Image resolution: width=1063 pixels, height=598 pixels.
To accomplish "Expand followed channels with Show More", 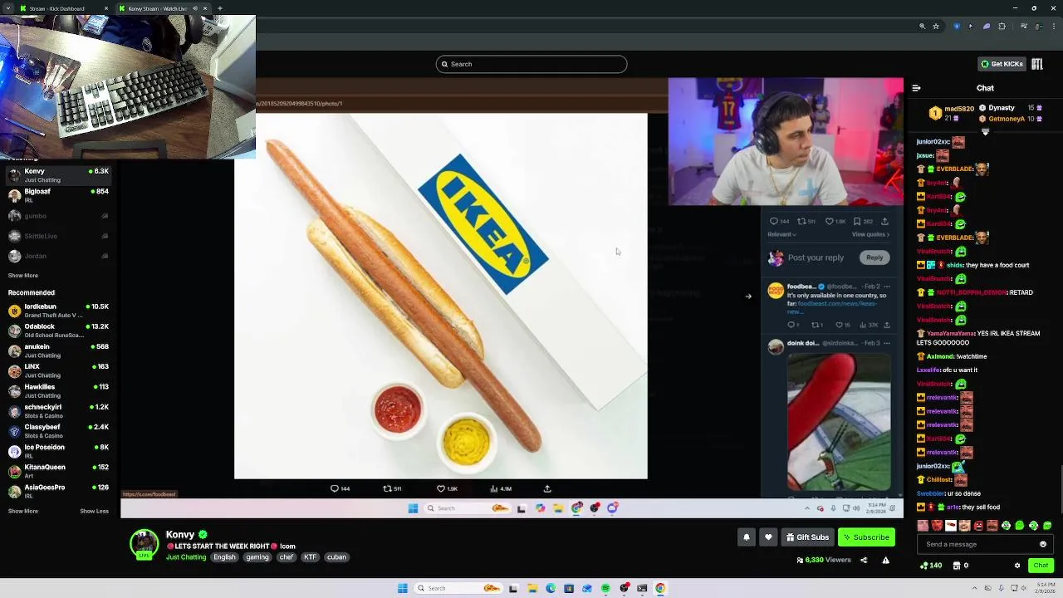I will click(x=23, y=276).
